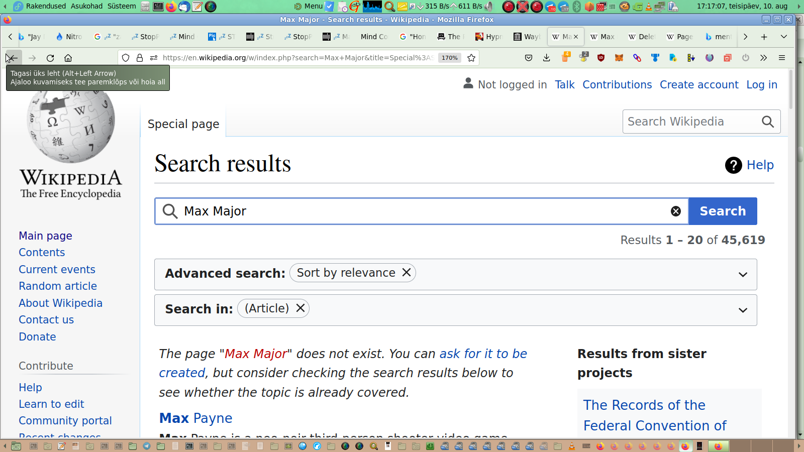The image size is (804, 452).
Task: Click the Help question mark icon
Action: 733,165
